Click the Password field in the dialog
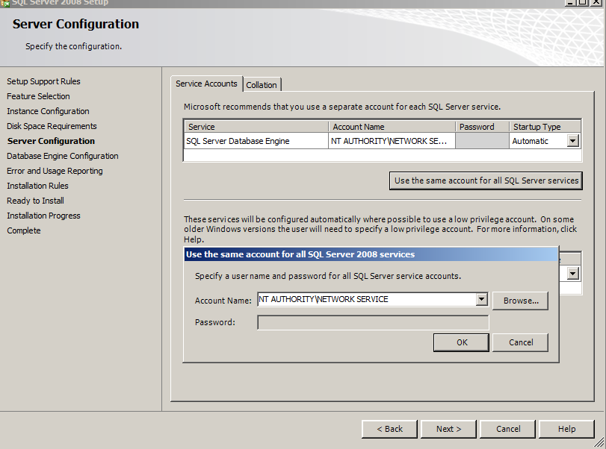The width and height of the screenshot is (606, 449). [x=373, y=322]
